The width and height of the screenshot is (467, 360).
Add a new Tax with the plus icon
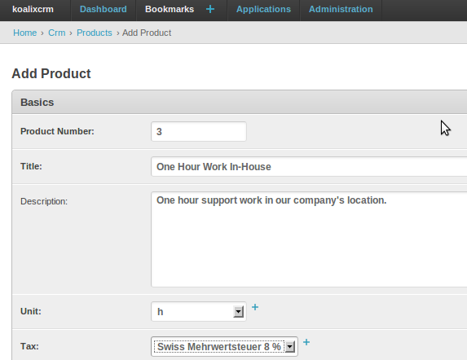click(x=306, y=342)
